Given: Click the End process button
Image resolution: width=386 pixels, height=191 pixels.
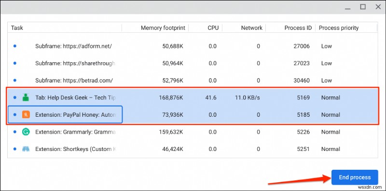Looking at the screenshot, I should 355,177.
